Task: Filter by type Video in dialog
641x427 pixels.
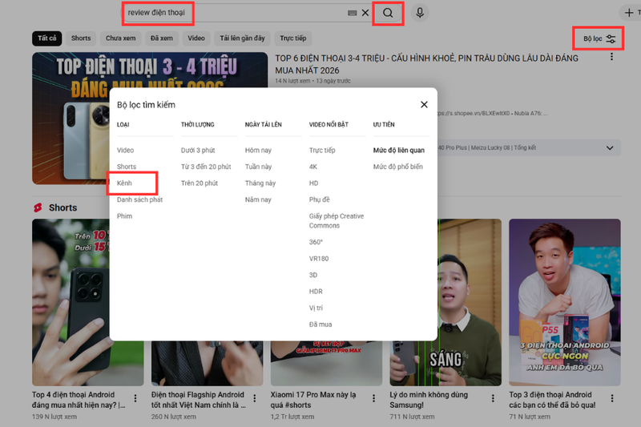Action: coord(125,151)
